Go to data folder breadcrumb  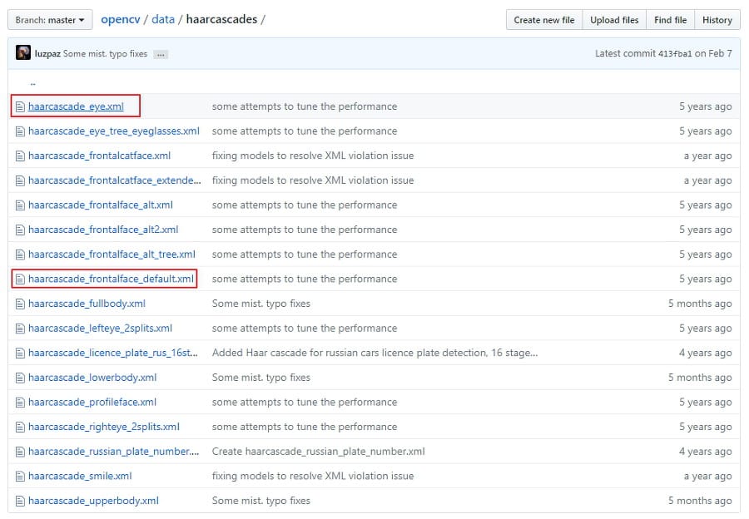(x=163, y=20)
